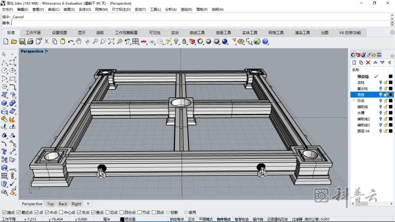The image size is (395, 222).
Task: Toggle lock icon of 水槽 layer
Action: [386, 113]
